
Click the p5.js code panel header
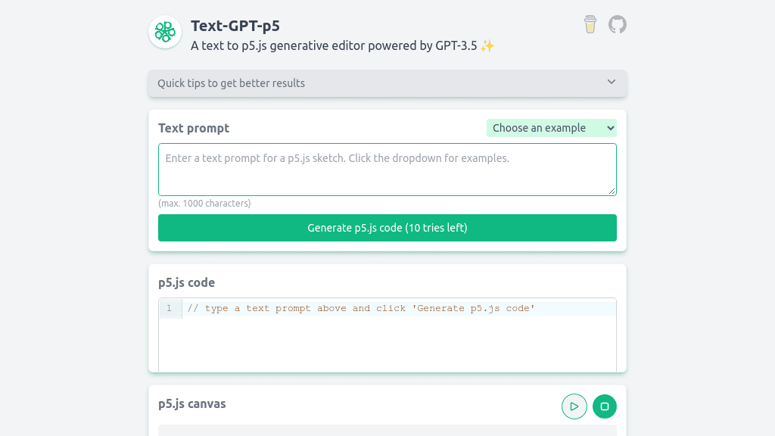pos(185,282)
